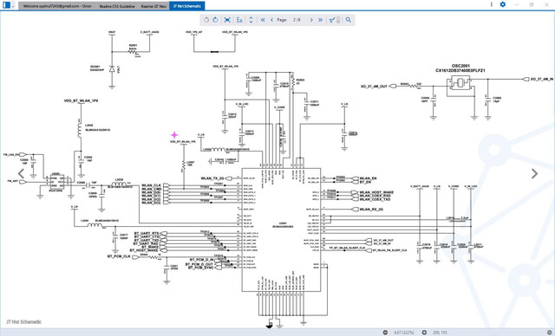The height and width of the screenshot is (336, 555).
Task: Click the BT_PCM_CLK net label
Action: click(x=119, y=256)
